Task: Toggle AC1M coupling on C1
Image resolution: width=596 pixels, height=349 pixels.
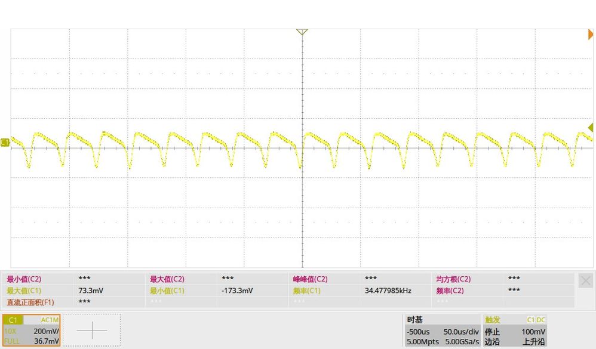Action: (x=50, y=320)
